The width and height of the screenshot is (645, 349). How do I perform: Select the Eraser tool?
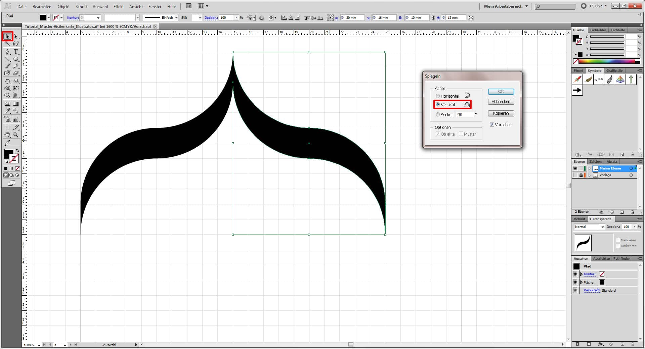15,73
